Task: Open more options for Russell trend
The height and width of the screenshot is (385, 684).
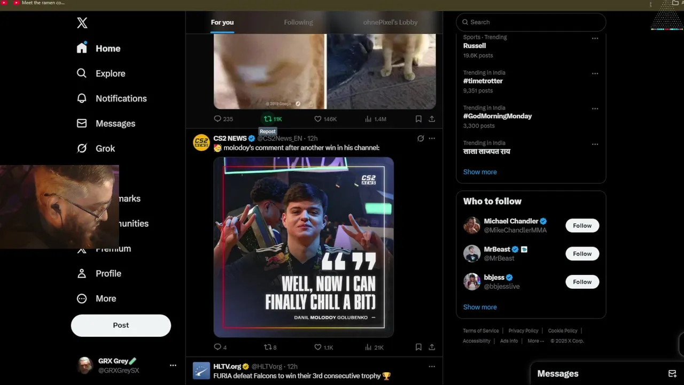Action: pyautogui.click(x=595, y=38)
